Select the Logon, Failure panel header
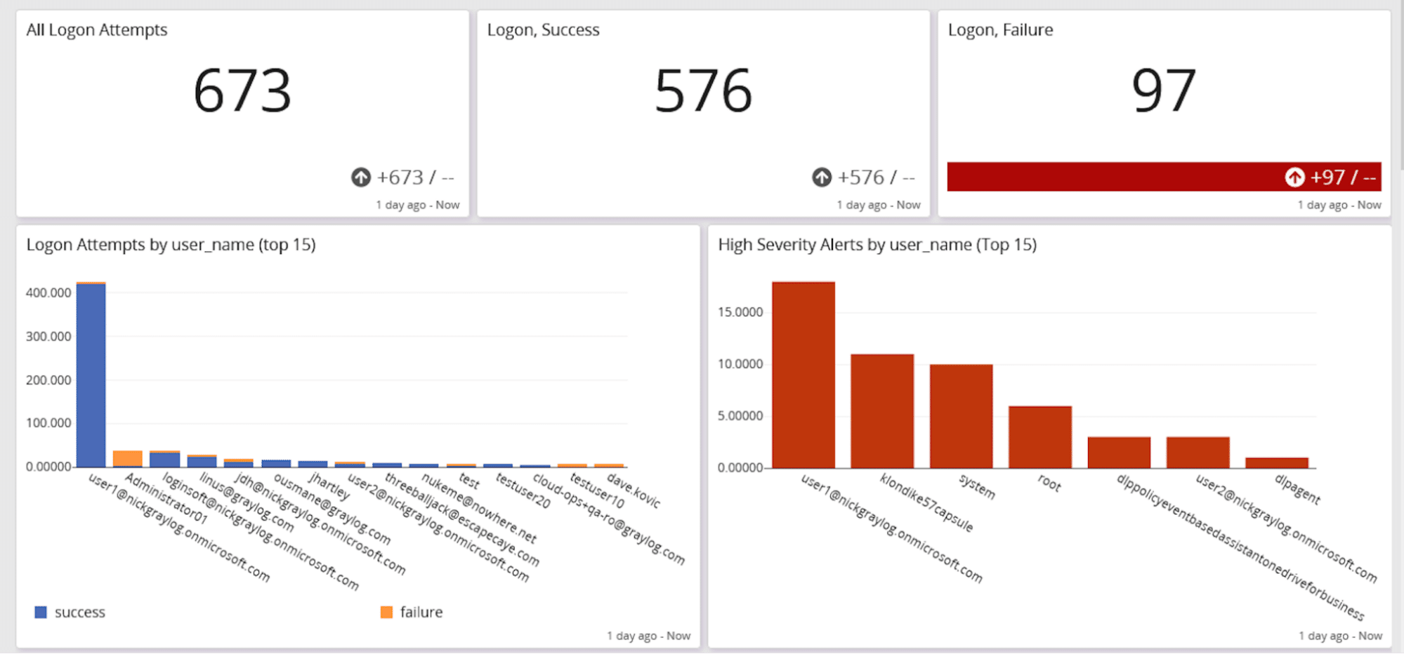This screenshot has height=654, width=1404. (1000, 29)
